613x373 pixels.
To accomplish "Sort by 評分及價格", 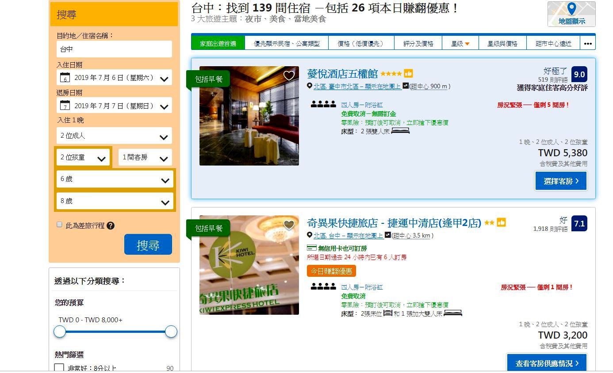I will (x=418, y=43).
